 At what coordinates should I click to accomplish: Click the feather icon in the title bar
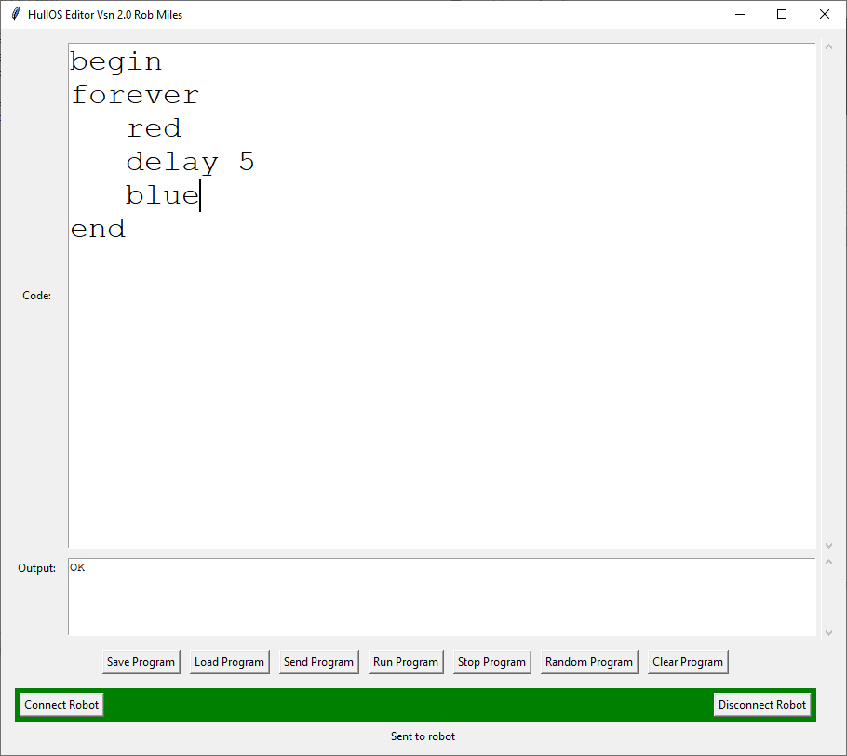point(16,15)
